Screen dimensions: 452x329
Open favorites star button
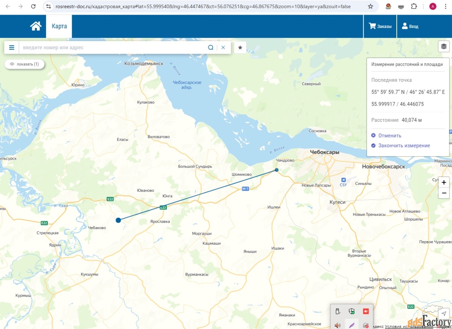click(240, 47)
